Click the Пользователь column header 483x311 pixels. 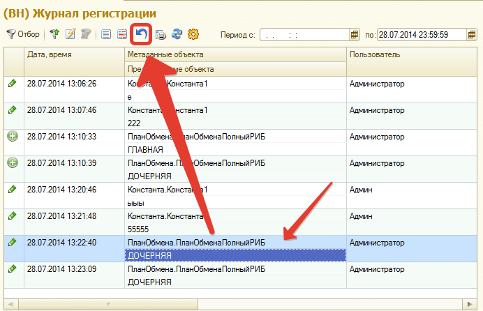tap(412, 54)
